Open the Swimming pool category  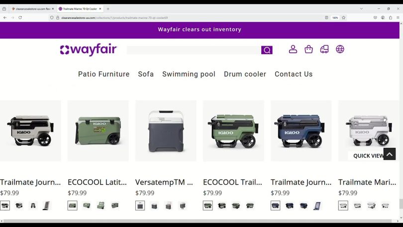click(189, 74)
